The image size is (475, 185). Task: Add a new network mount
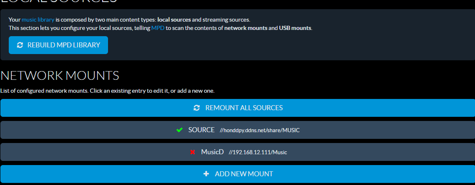[238, 174]
